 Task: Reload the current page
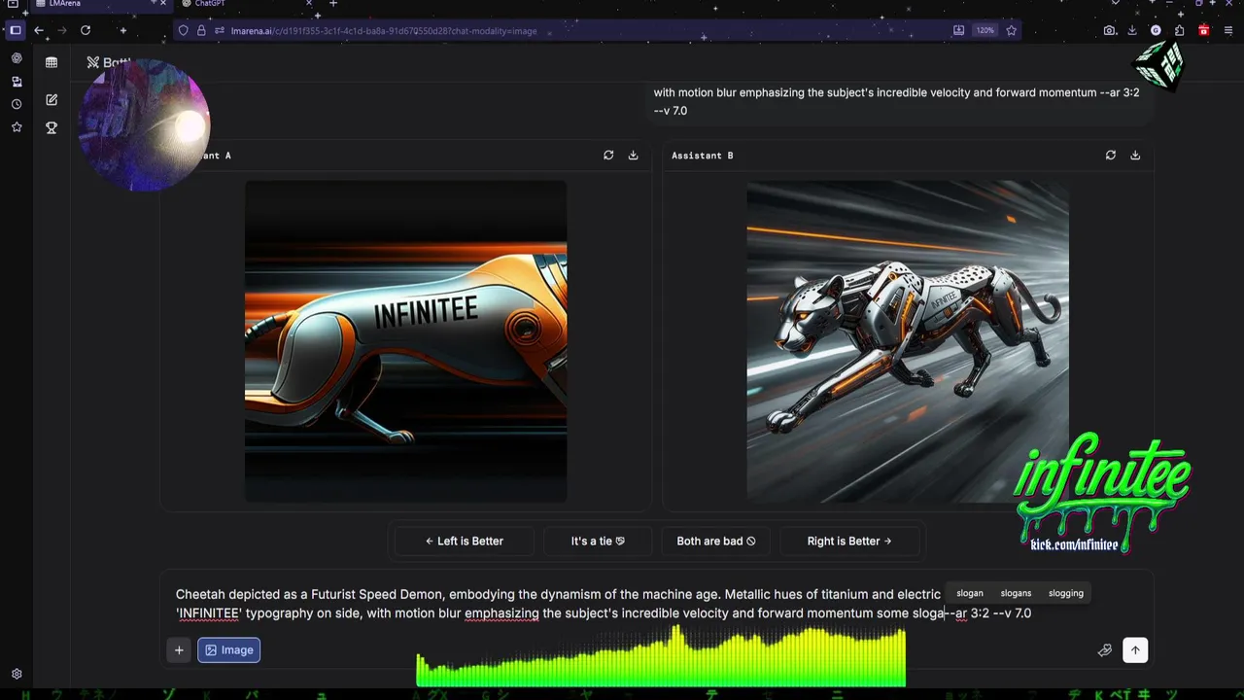pyautogui.click(x=86, y=30)
